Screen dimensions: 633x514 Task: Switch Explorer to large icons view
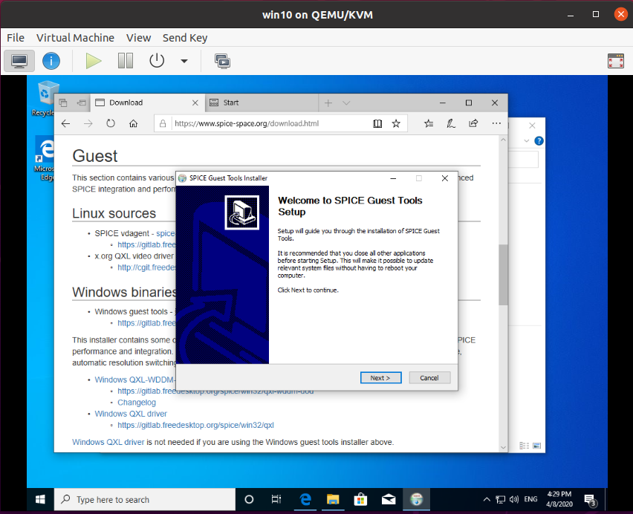(537, 446)
